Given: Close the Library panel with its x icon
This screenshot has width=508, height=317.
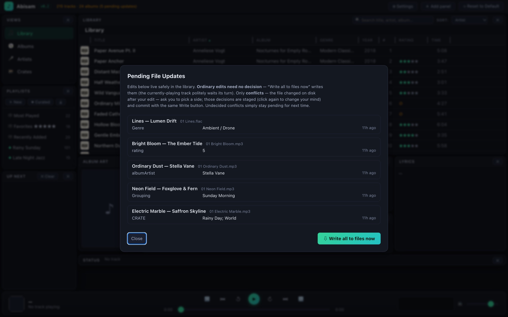Looking at the screenshot, I should point(498,20).
